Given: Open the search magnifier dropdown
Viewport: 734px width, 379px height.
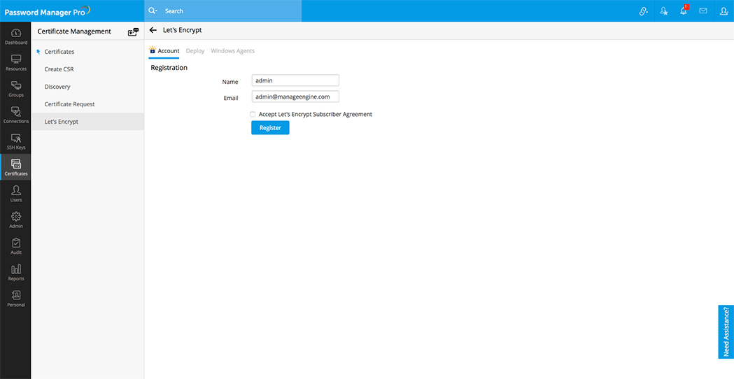Looking at the screenshot, I should (153, 10).
